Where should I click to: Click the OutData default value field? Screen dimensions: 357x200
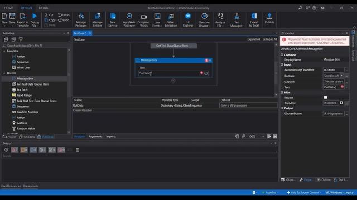pyautogui.click(x=248, y=106)
